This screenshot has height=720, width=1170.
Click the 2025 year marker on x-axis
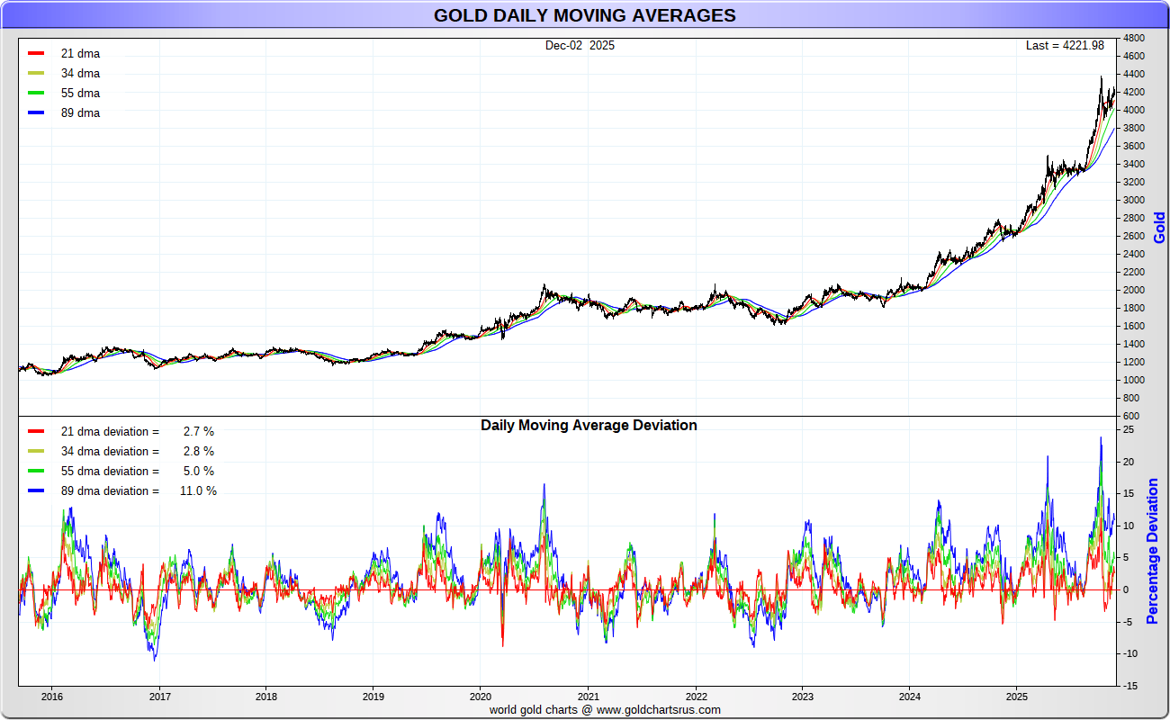click(x=1016, y=696)
